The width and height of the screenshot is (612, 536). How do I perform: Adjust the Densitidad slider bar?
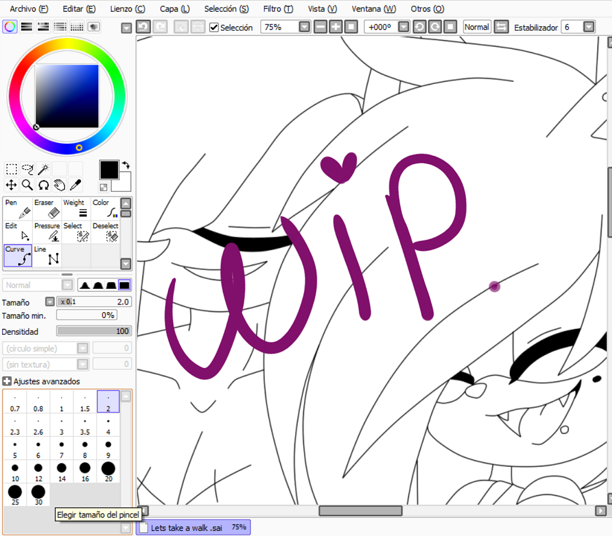94,331
